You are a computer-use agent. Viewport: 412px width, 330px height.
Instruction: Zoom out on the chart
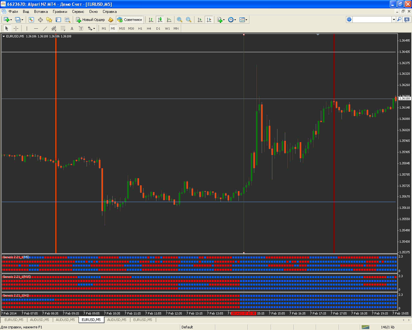point(189,20)
